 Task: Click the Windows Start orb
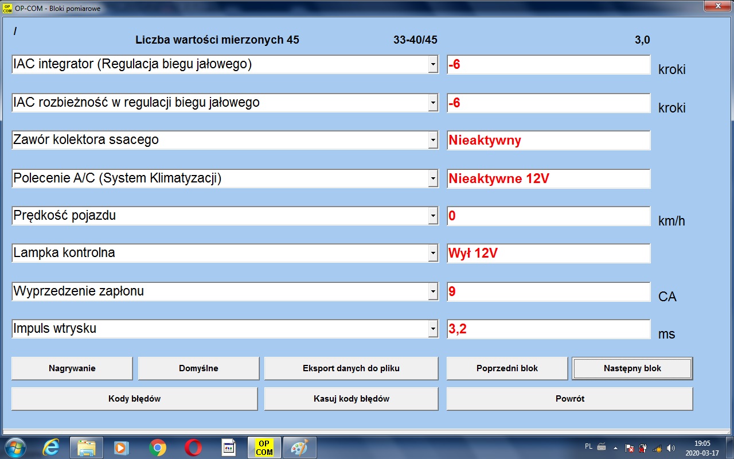pyautogui.click(x=14, y=447)
